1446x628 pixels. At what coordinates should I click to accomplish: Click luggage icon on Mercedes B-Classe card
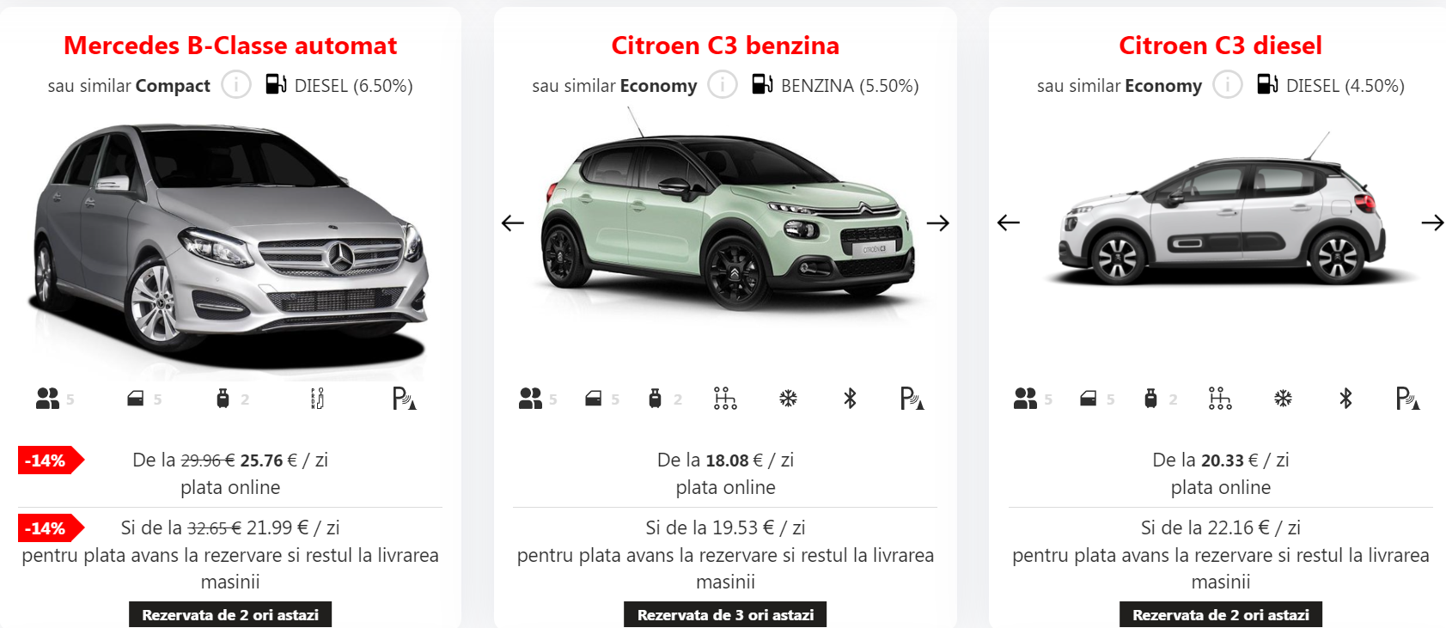[223, 398]
